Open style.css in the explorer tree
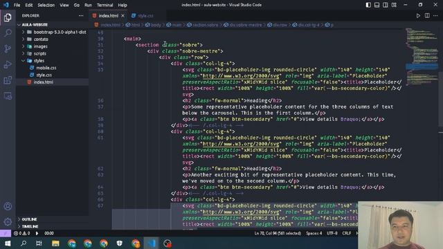Viewport: 443px width, 249px height. (x=44, y=75)
